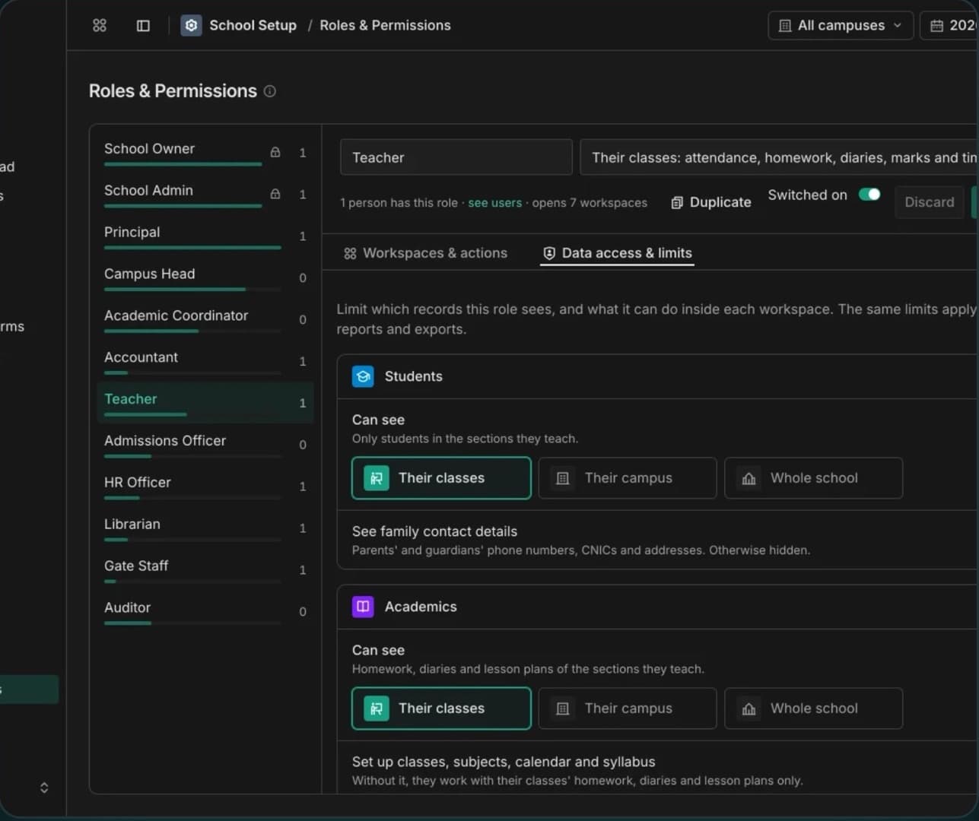Select the Teacher role

coord(205,403)
